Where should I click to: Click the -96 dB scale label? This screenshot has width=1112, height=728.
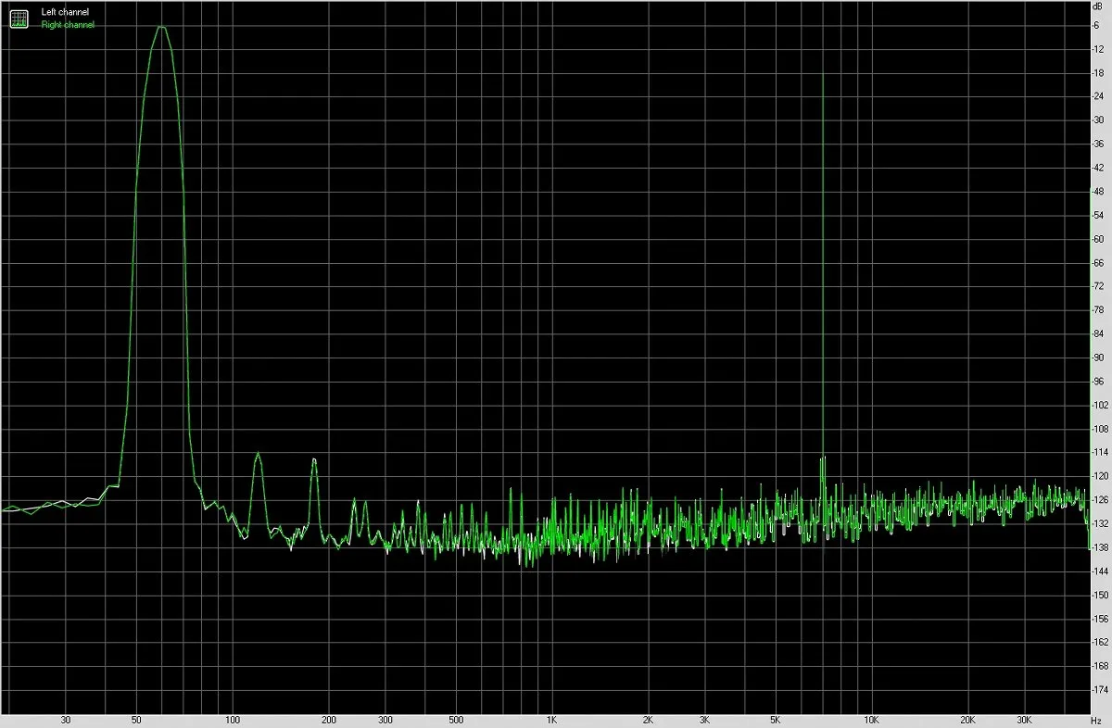coord(1100,381)
